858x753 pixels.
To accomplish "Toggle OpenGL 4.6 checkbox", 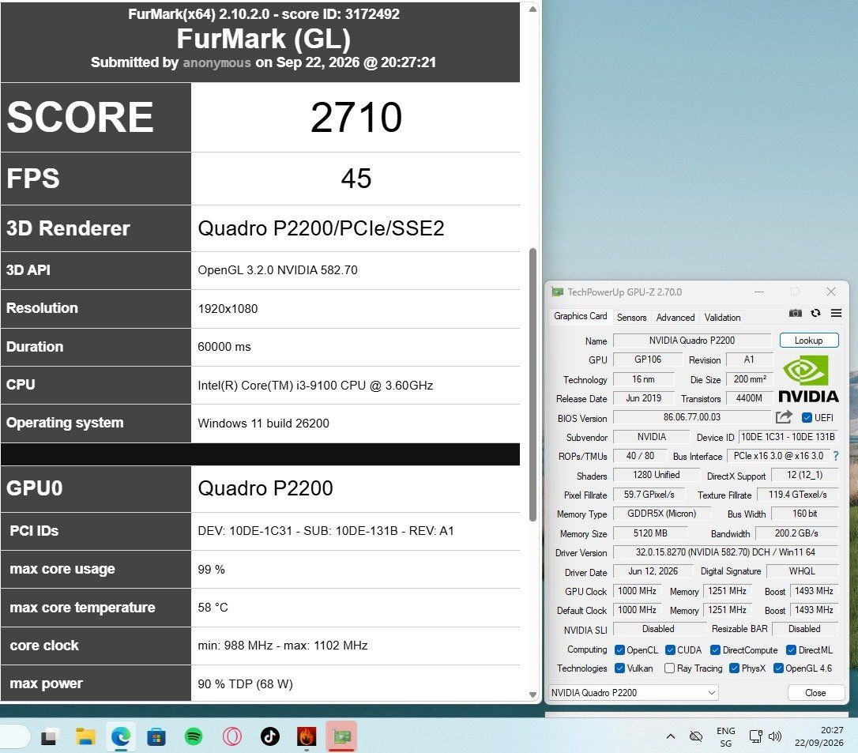I will click(x=778, y=668).
